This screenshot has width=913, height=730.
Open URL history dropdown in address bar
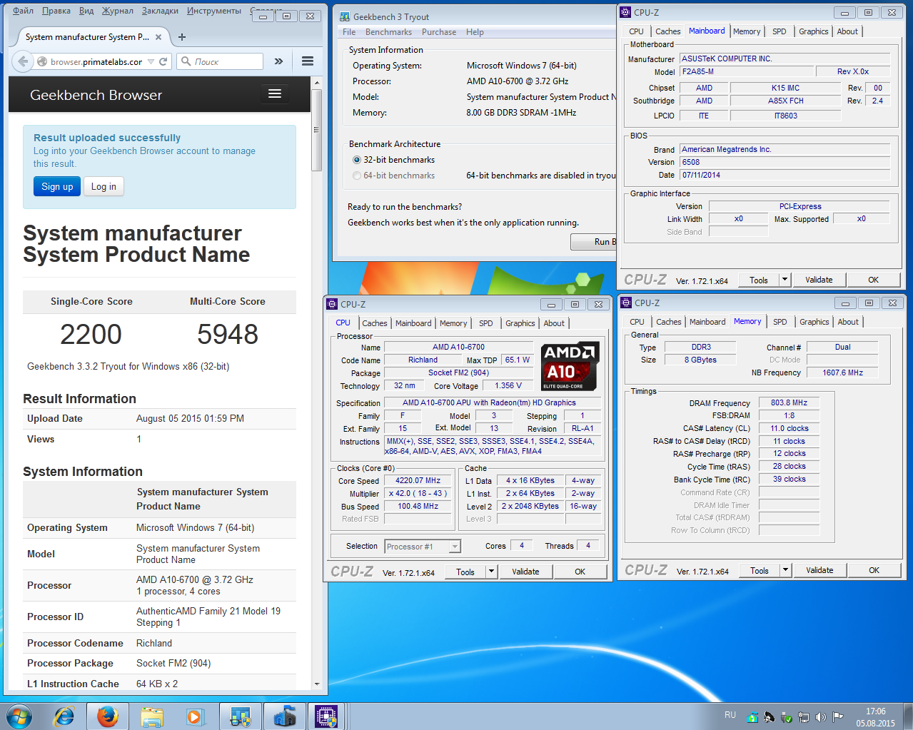[x=151, y=61]
